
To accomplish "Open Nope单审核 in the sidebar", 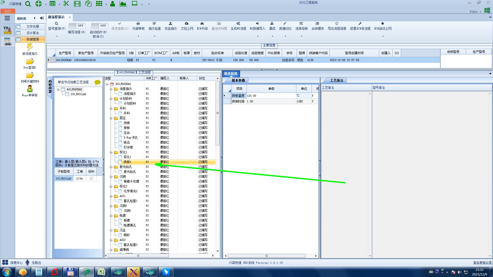I will click(30, 89).
